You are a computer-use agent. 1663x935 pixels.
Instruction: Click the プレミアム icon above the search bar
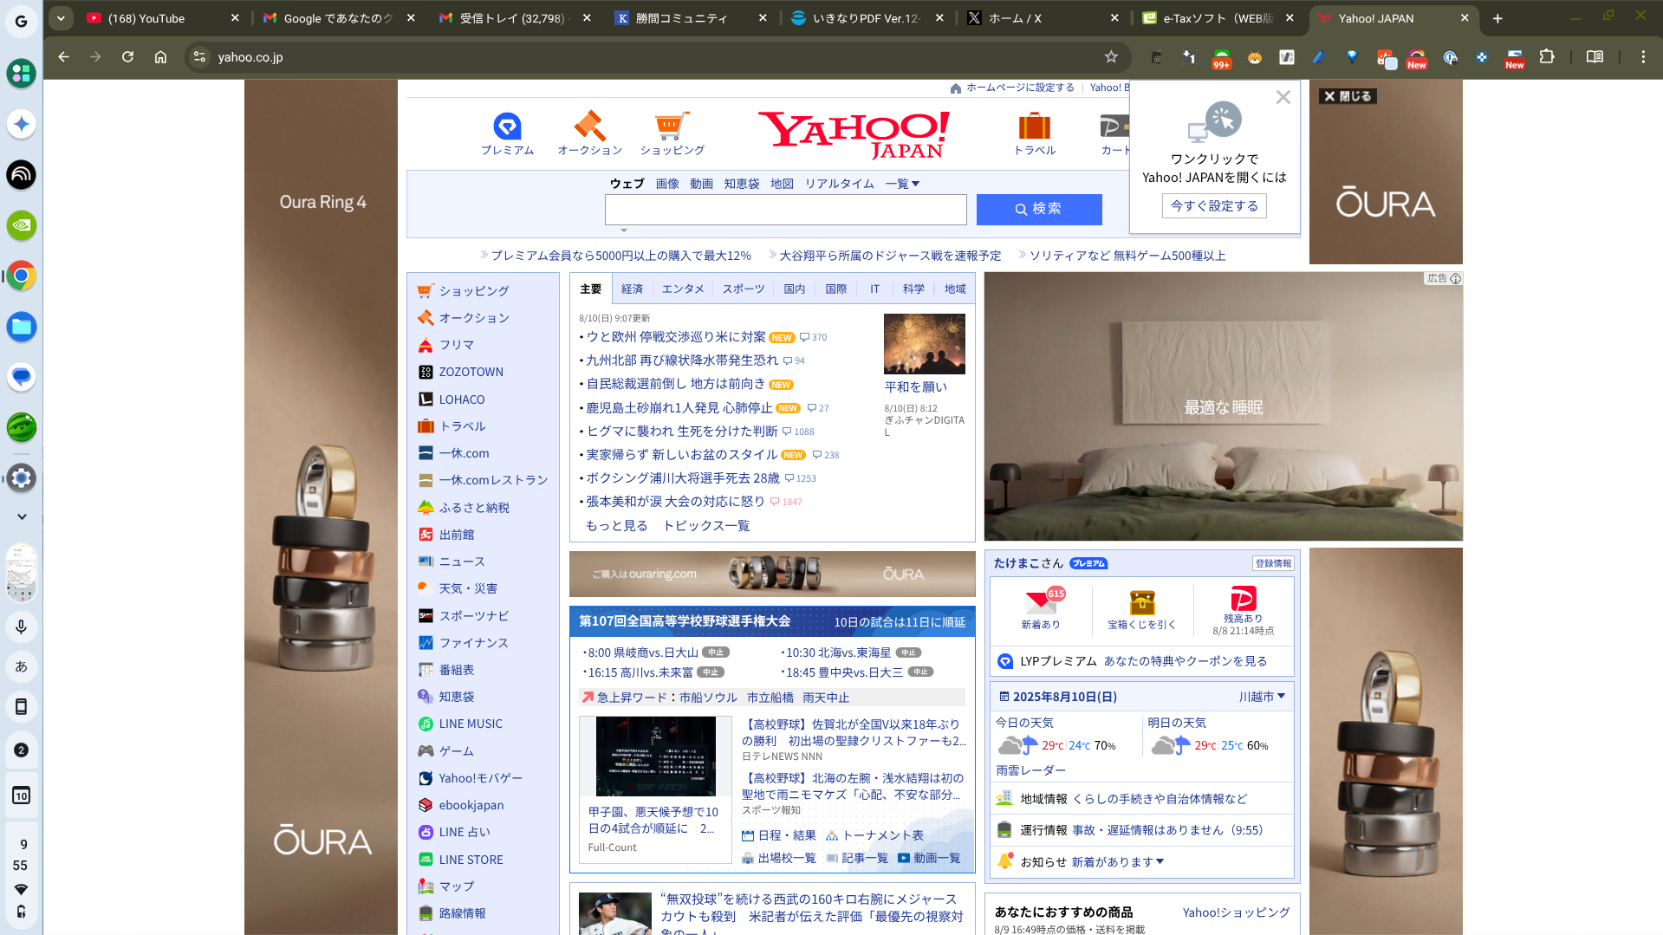point(508,127)
